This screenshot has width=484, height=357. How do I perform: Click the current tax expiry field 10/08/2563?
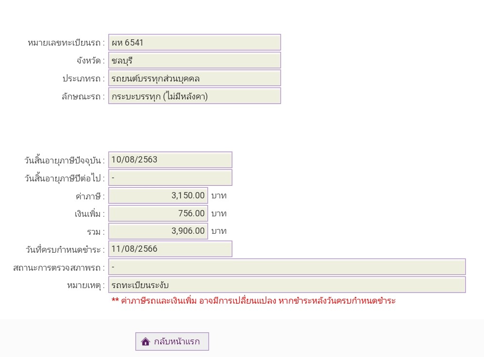pos(170,160)
